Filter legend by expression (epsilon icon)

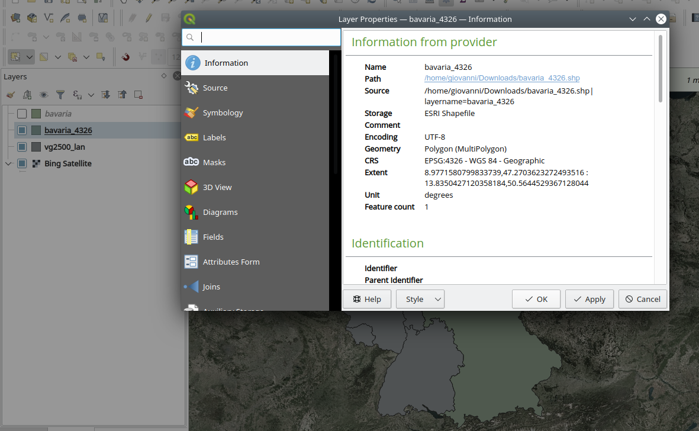pyautogui.click(x=77, y=95)
